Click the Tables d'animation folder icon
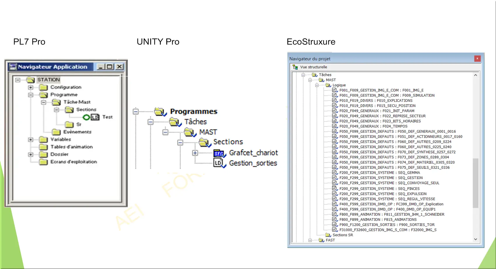Screen dimensions: 496x269 click(43, 147)
